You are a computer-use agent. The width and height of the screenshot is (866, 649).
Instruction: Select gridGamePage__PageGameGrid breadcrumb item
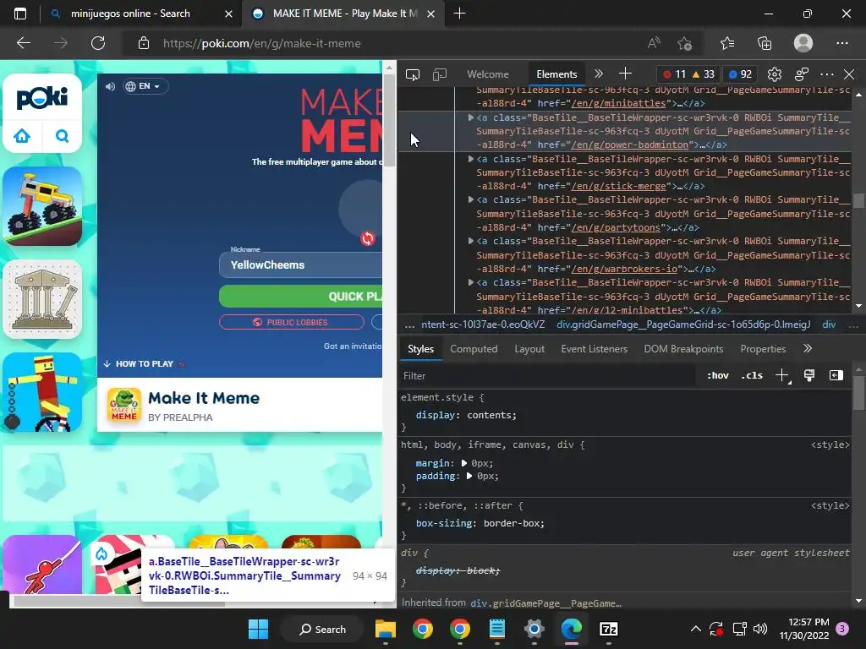click(x=683, y=324)
